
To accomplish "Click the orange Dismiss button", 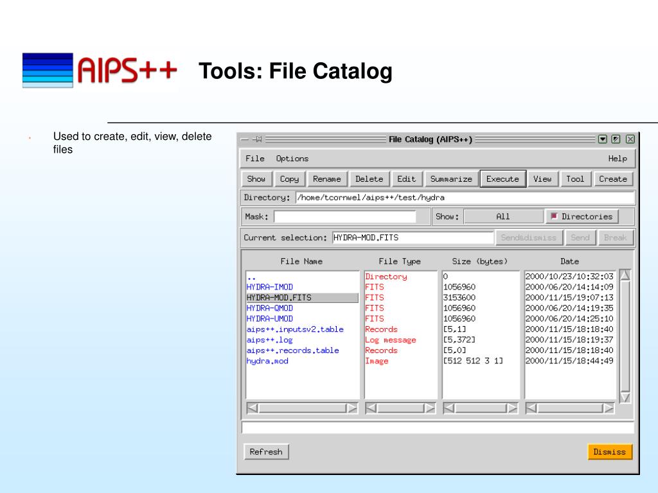I will (x=610, y=451).
